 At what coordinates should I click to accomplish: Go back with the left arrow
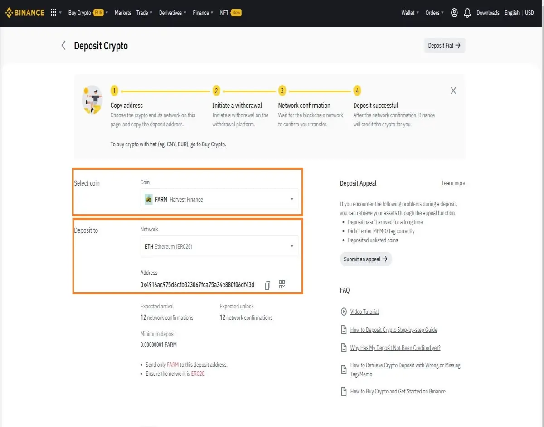pyautogui.click(x=63, y=45)
